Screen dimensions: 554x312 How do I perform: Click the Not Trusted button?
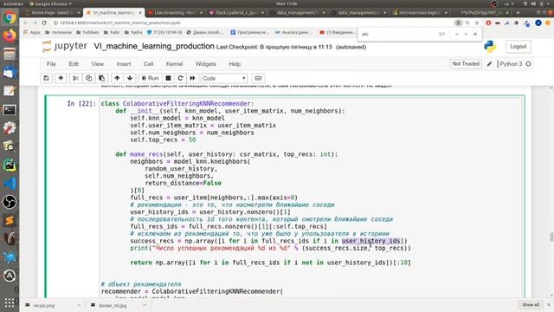coord(466,63)
